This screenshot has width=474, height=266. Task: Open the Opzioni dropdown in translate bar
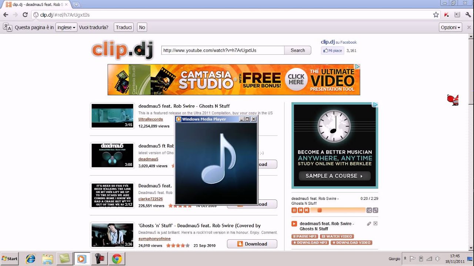pos(450,27)
